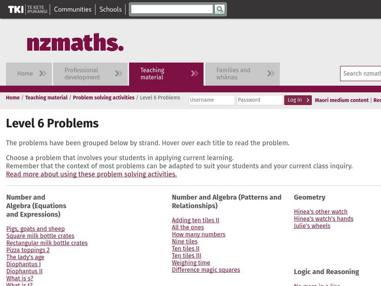The width and height of the screenshot is (381, 286).
Task: Open Diophantus I link
Action: coord(23,264)
